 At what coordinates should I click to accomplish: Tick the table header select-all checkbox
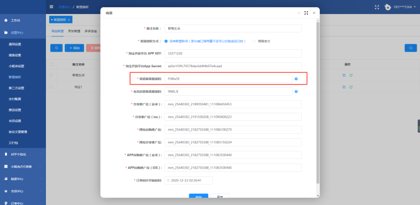coord(51,64)
